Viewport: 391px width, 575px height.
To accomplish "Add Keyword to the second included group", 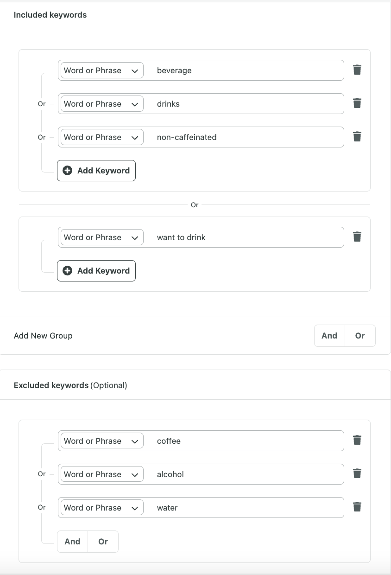I will (x=96, y=271).
